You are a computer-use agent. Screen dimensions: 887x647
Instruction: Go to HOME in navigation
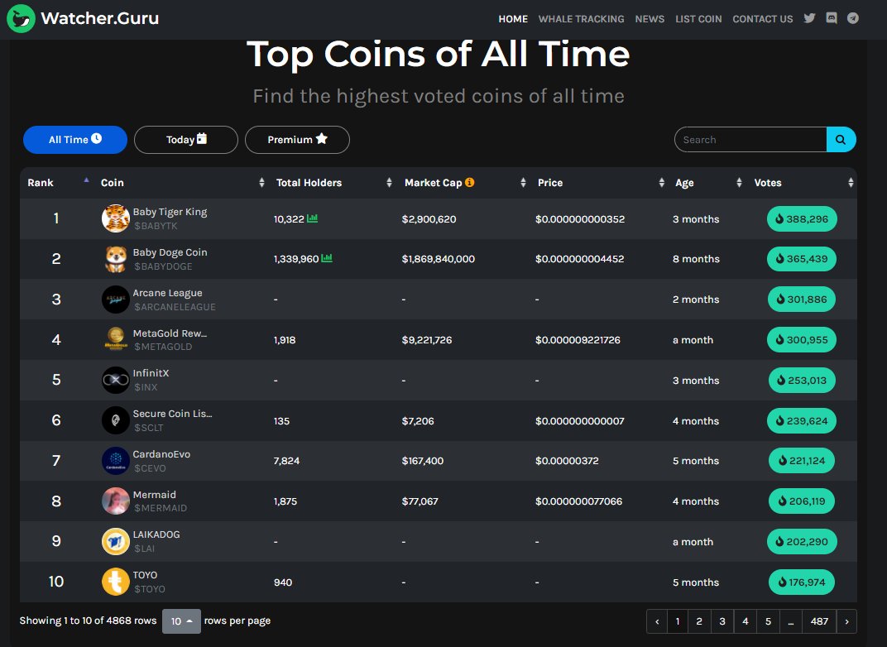[513, 19]
